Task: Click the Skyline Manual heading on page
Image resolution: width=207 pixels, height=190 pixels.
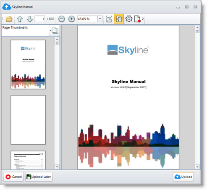Action: [x=128, y=82]
